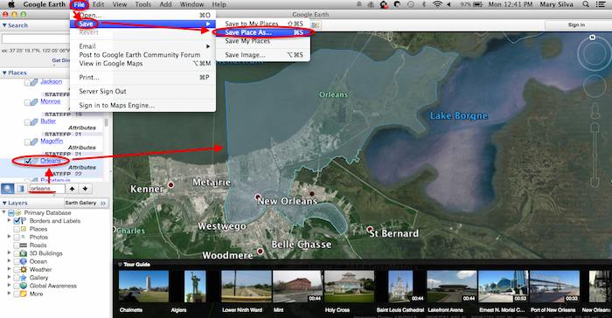This screenshot has height=318, width=612.
Task: Click the move joystick ring on the map
Action: 595,86
